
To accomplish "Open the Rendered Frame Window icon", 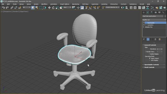I will (161, 8).
